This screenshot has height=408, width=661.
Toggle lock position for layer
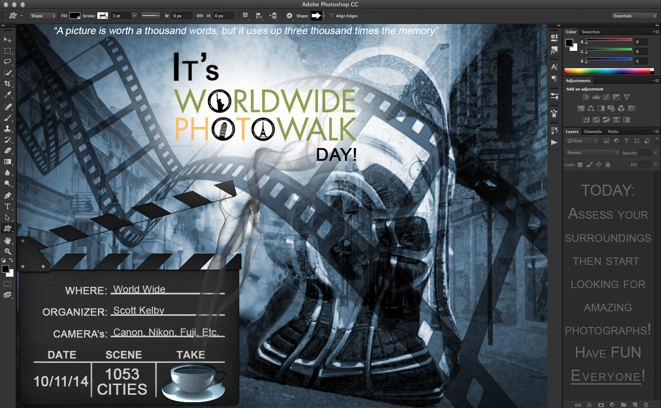coord(598,164)
